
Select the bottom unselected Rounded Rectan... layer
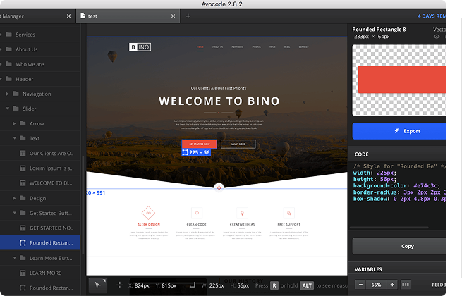[x=40, y=288]
